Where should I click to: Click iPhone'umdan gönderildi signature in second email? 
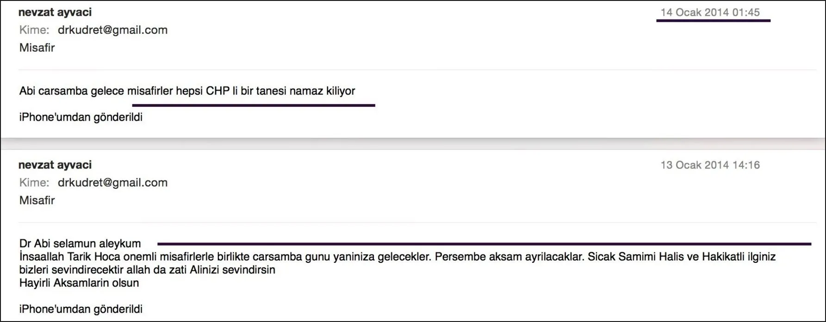tap(81, 309)
